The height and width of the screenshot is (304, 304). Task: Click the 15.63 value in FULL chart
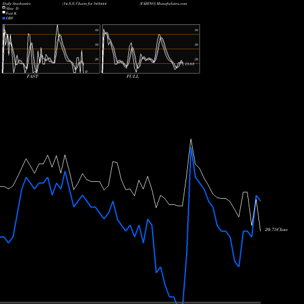pyautogui.click(x=190, y=64)
